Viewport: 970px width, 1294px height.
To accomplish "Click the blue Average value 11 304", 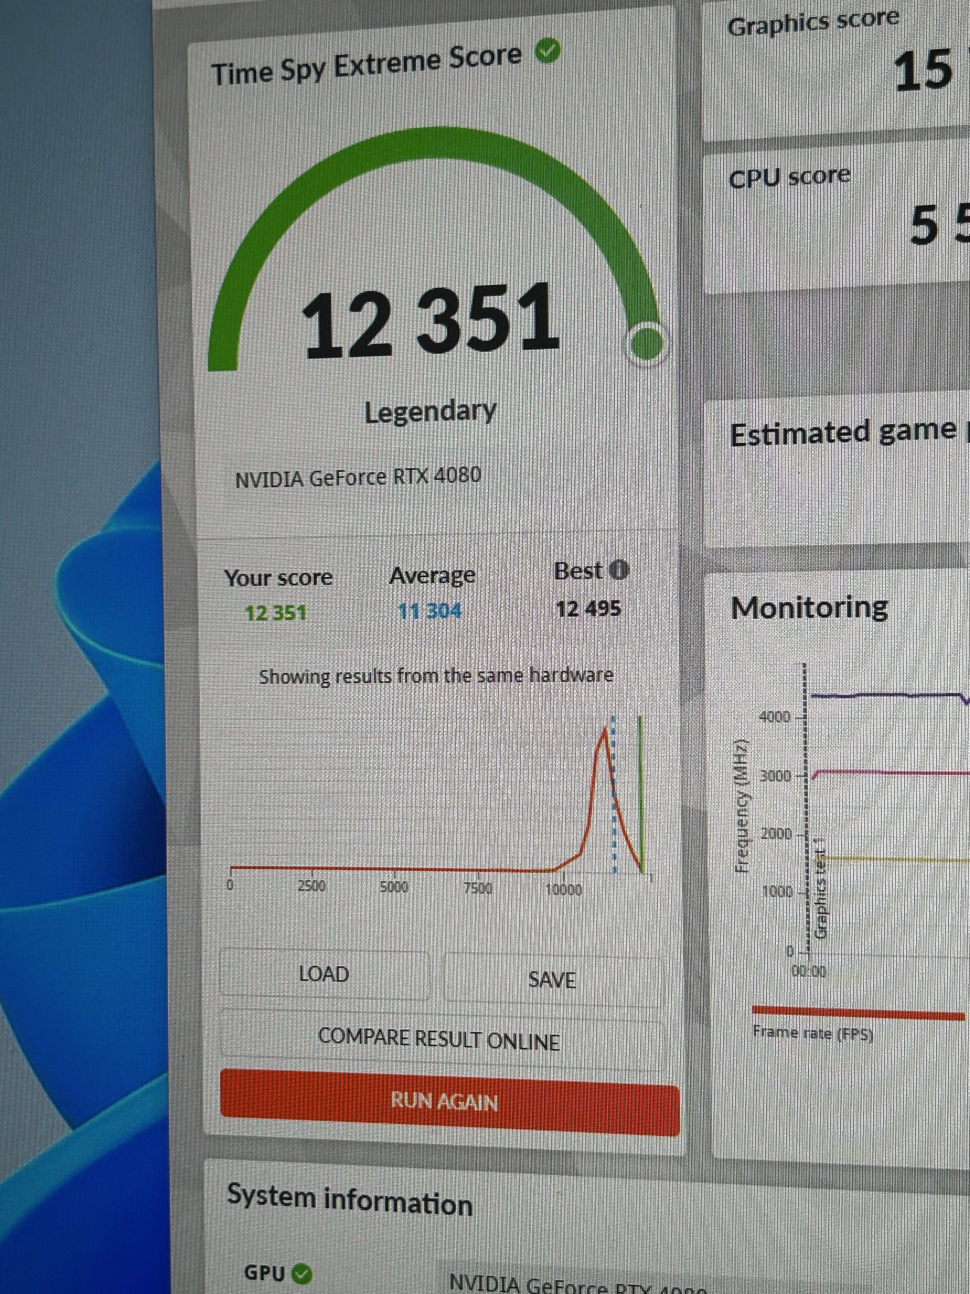I will (429, 611).
